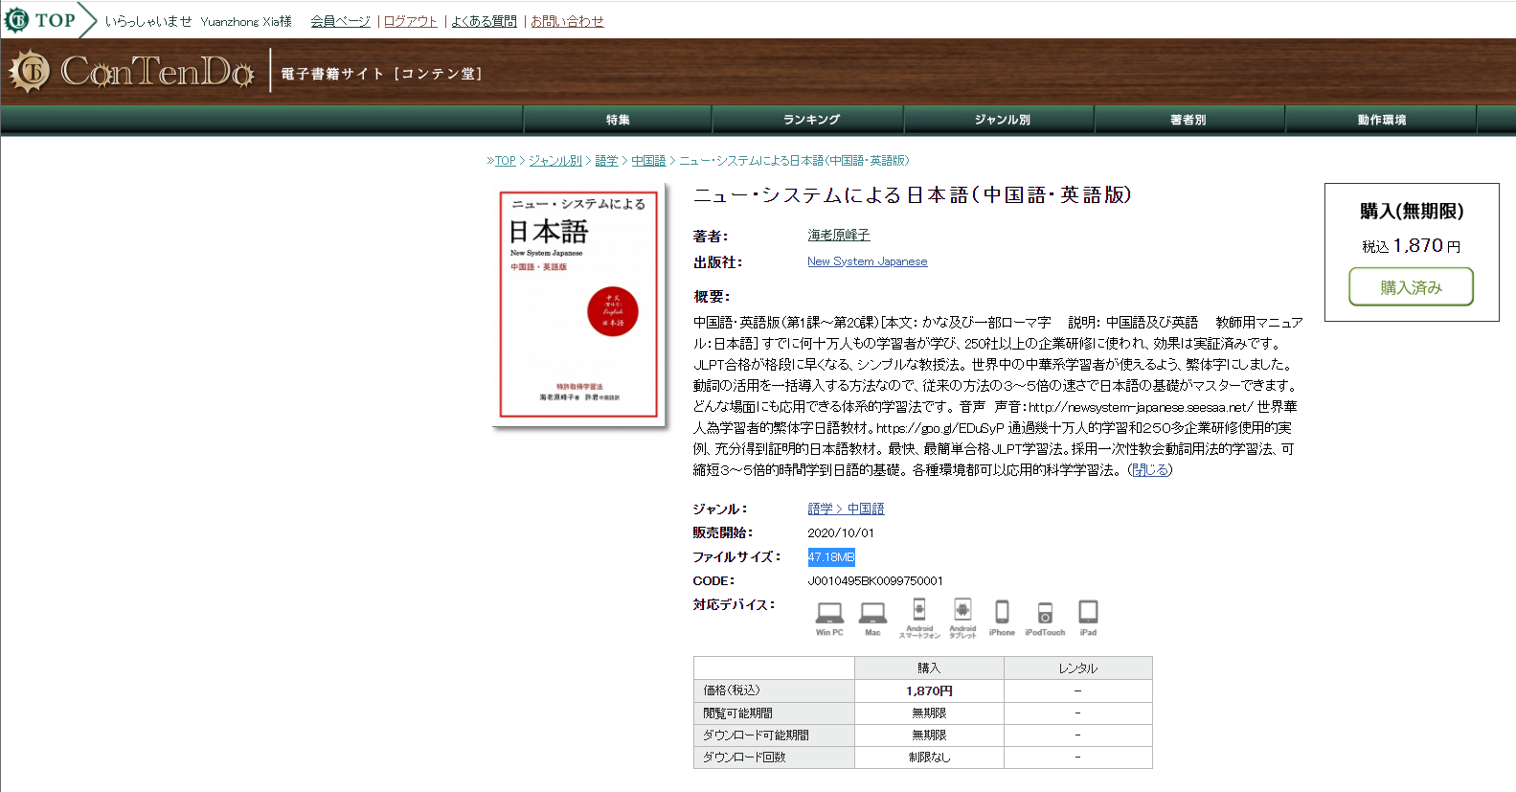
Task: Collapse the summary with 閉じる link
Action: click(1150, 470)
